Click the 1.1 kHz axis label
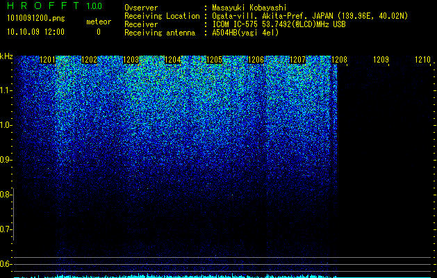 point(6,90)
